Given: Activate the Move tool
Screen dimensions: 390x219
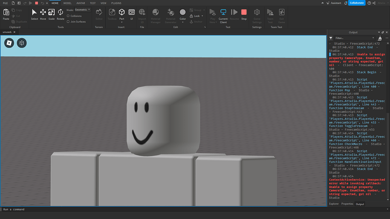Looking at the screenshot, I should tap(43, 14).
